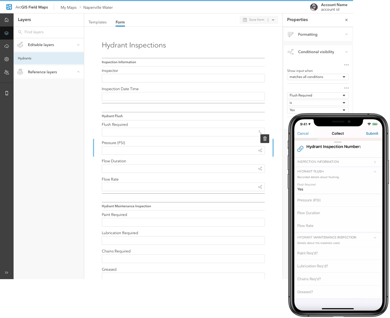
Task: Tap Flush Required Yes field on phone
Action: [338, 187]
